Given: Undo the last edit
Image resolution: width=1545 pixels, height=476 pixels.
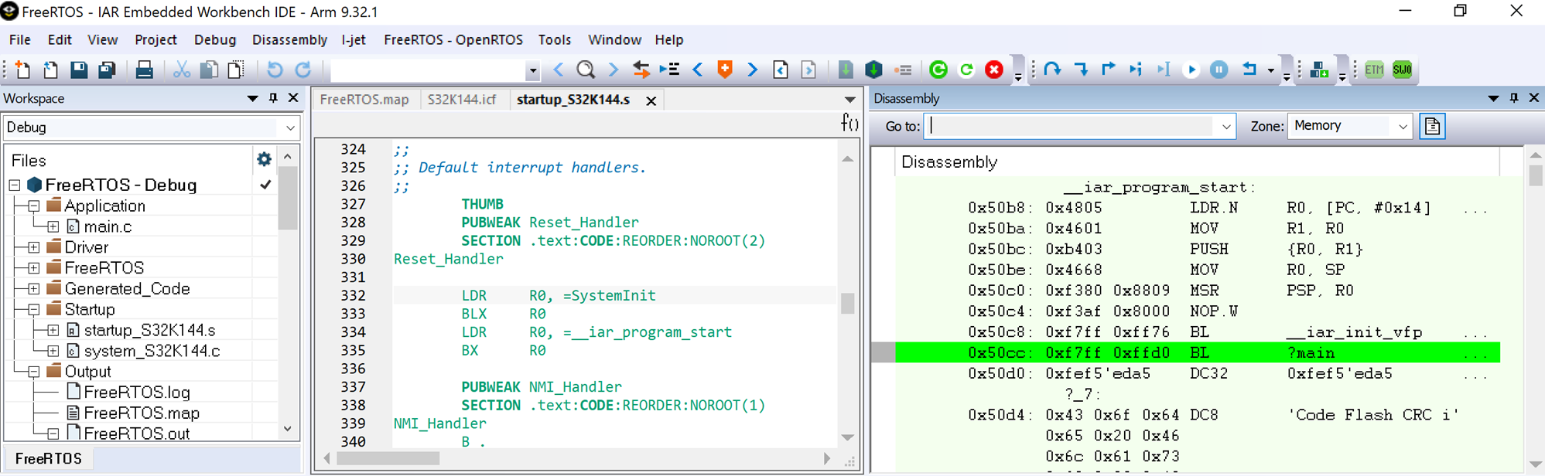Looking at the screenshot, I should (275, 70).
